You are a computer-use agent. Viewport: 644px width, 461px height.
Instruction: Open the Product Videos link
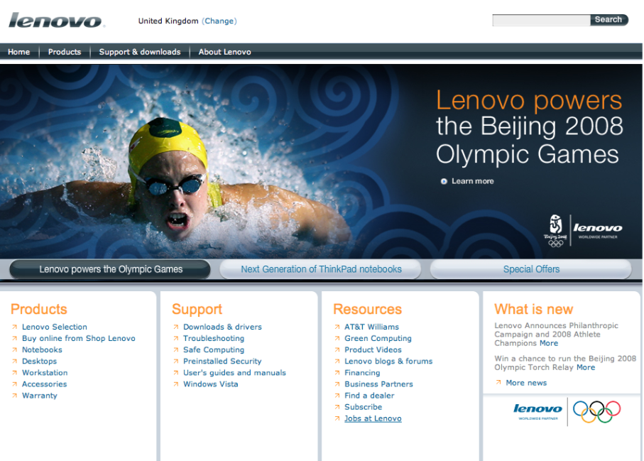[373, 350]
